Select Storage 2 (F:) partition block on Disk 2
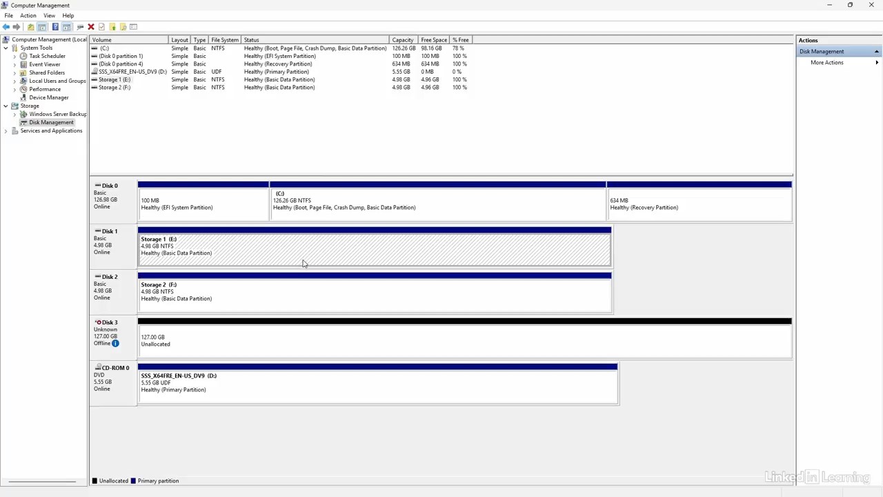 (x=375, y=292)
